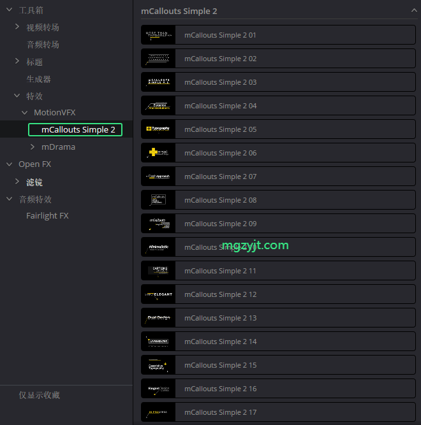Select text mCallouts Simple 2 02
Image resolution: width=421 pixels, height=425 pixels.
pyautogui.click(x=220, y=59)
